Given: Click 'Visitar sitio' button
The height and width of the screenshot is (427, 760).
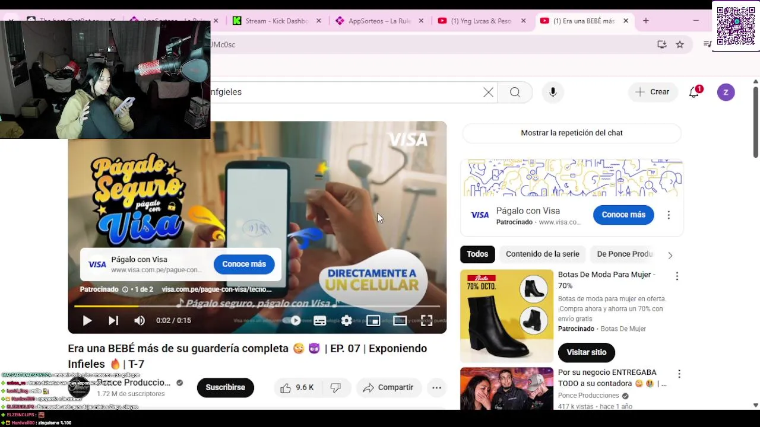Looking at the screenshot, I should point(586,352).
